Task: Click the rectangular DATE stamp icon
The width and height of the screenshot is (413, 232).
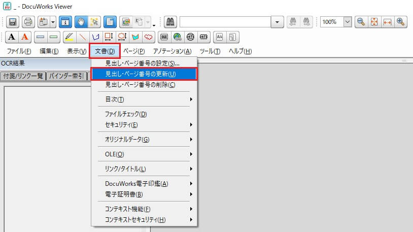Action: (203, 37)
